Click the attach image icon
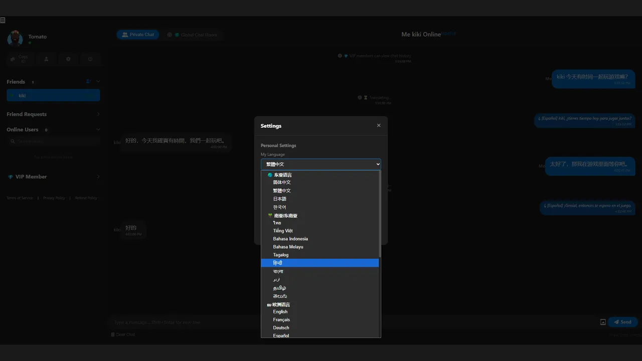The height and width of the screenshot is (361, 642). coord(603,322)
